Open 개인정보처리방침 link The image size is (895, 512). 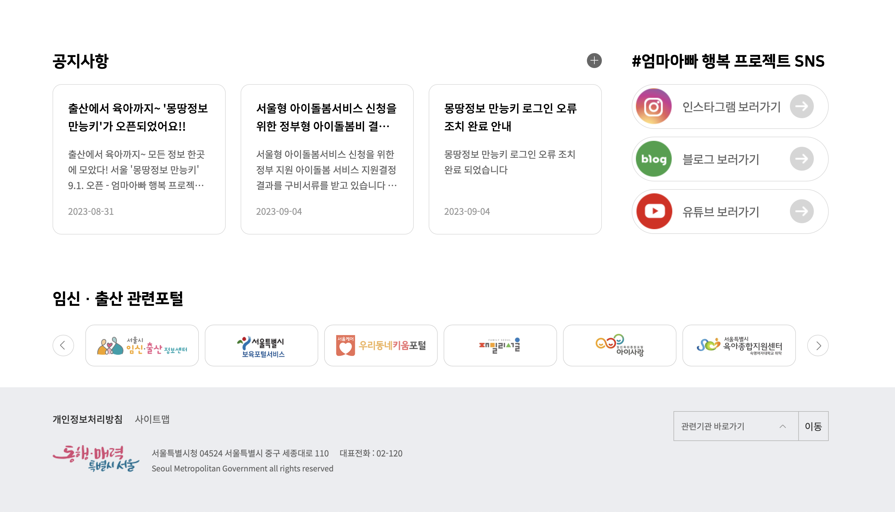pos(87,419)
